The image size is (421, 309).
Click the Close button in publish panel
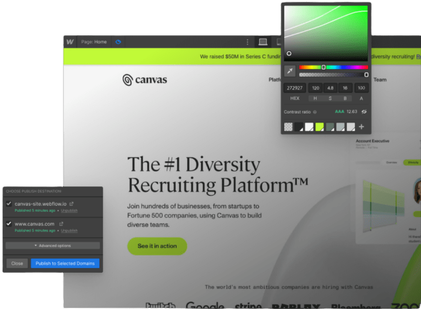coord(17,263)
